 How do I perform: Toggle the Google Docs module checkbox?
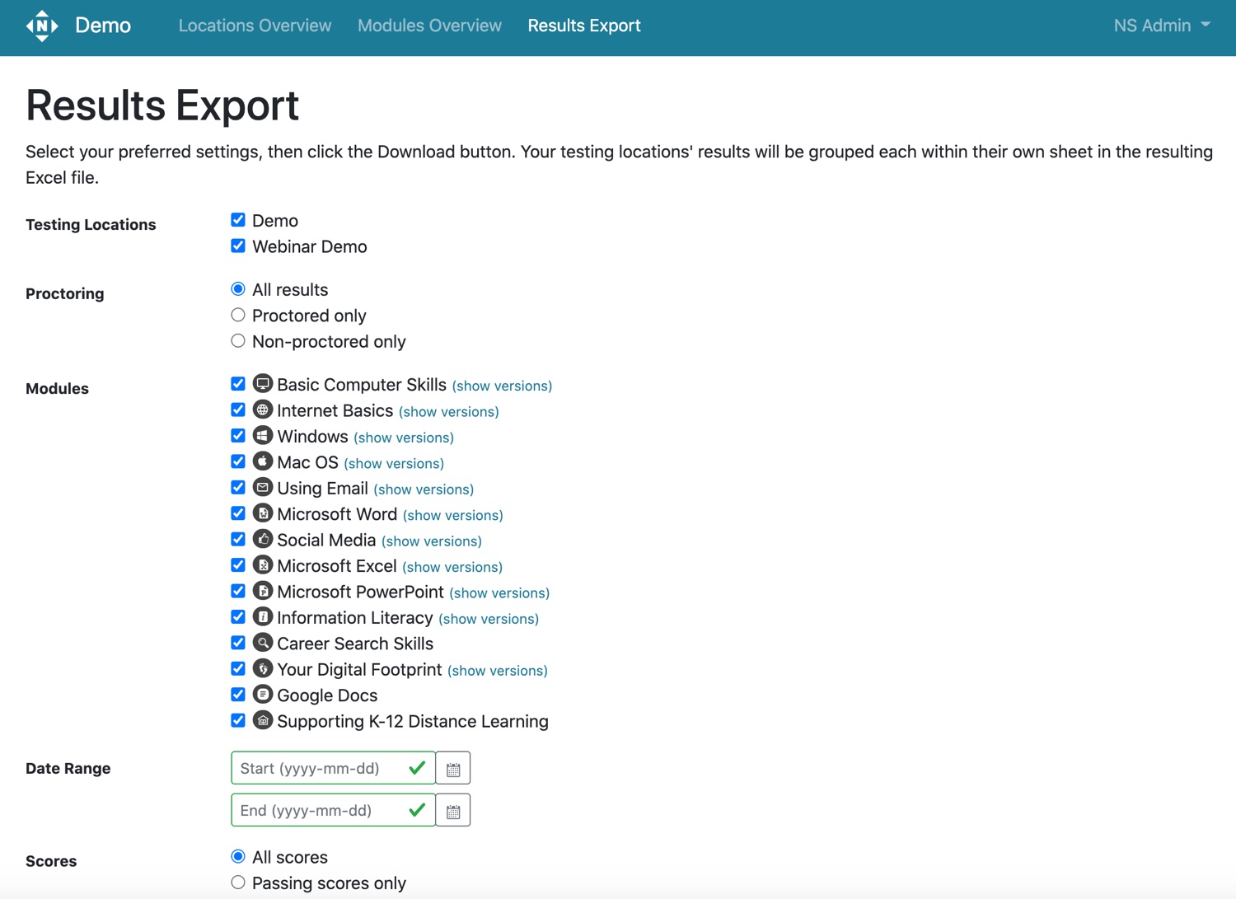[x=238, y=695]
